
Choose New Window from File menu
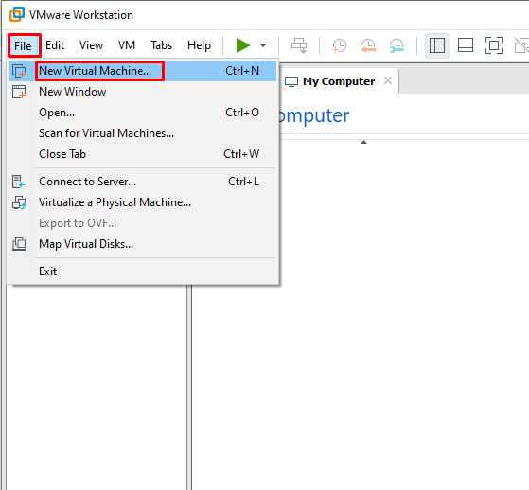point(142,92)
